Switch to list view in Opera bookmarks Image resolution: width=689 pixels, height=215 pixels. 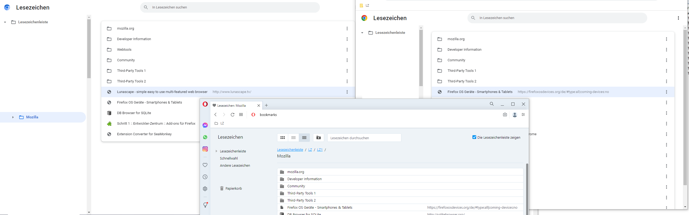(304, 138)
